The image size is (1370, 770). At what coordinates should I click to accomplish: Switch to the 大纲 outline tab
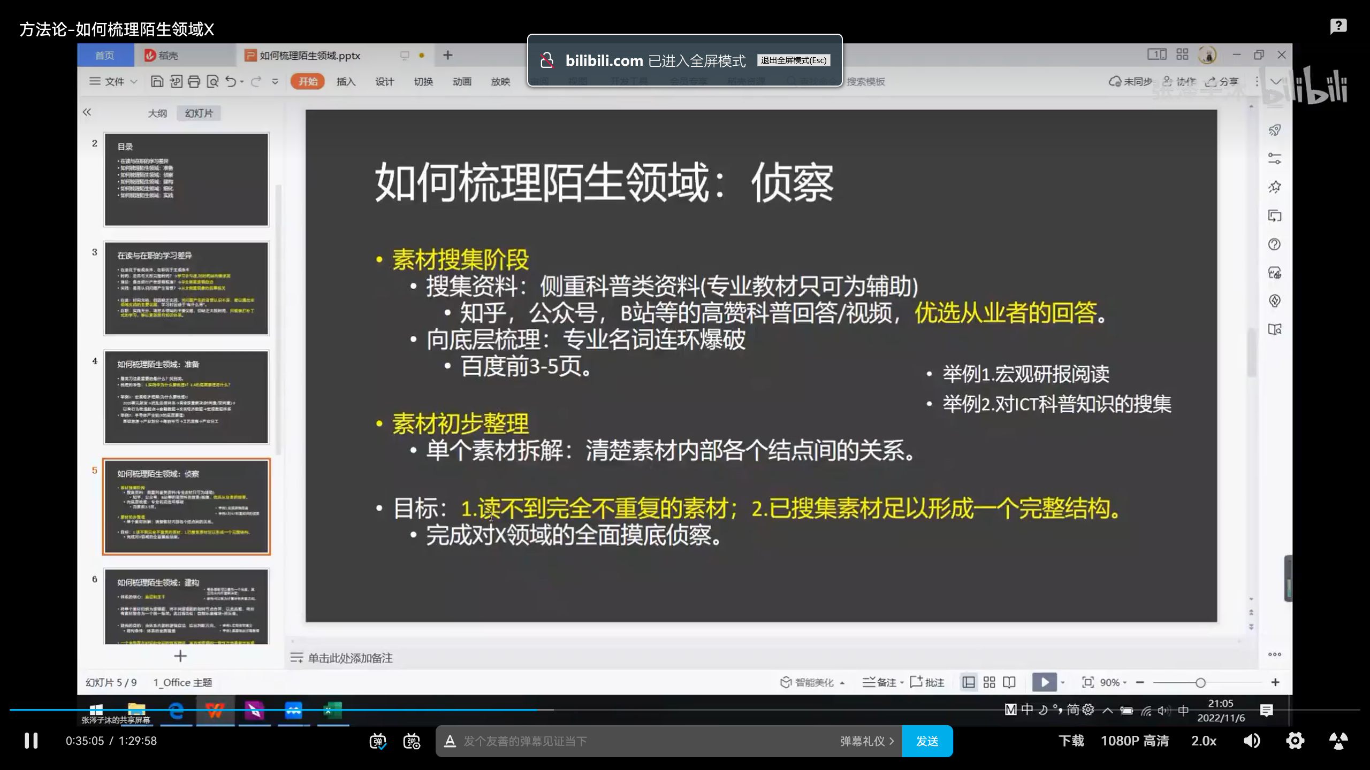pos(157,113)
